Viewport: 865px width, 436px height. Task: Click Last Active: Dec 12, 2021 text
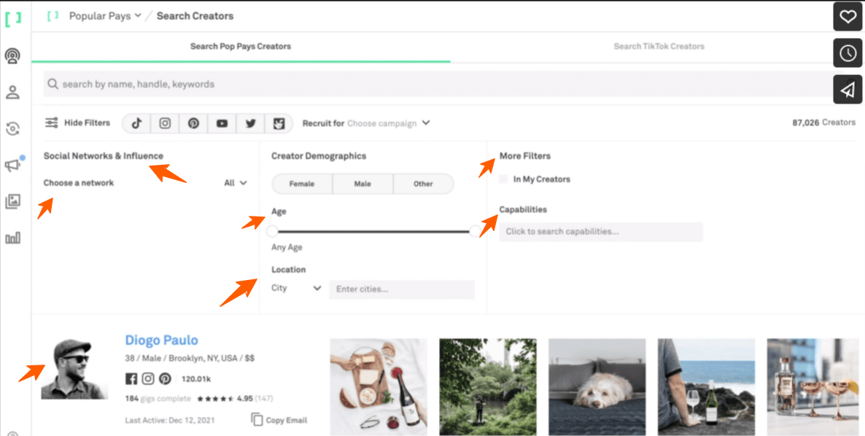pos(170,421)
